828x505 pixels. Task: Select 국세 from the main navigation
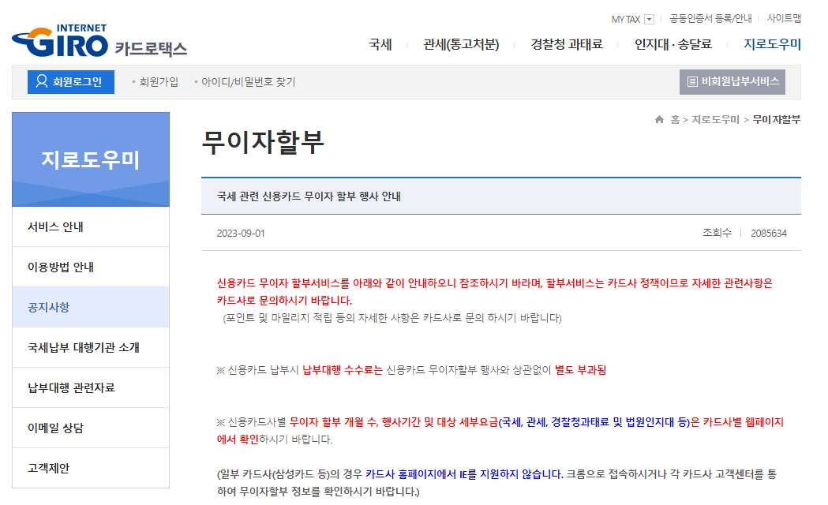(380, 45)
